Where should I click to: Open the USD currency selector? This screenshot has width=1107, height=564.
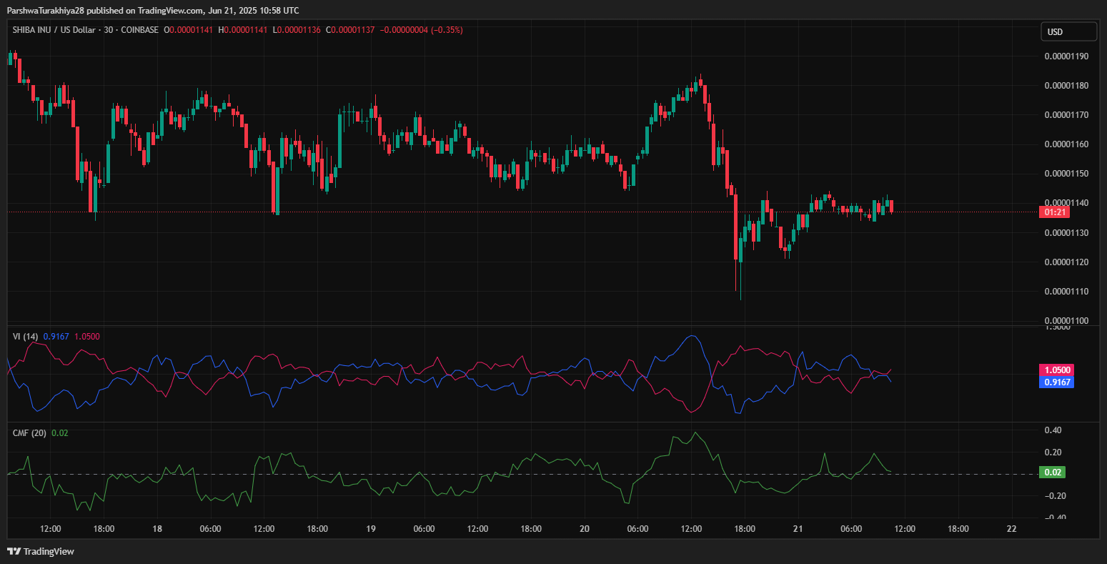[x=1068, y=31]
